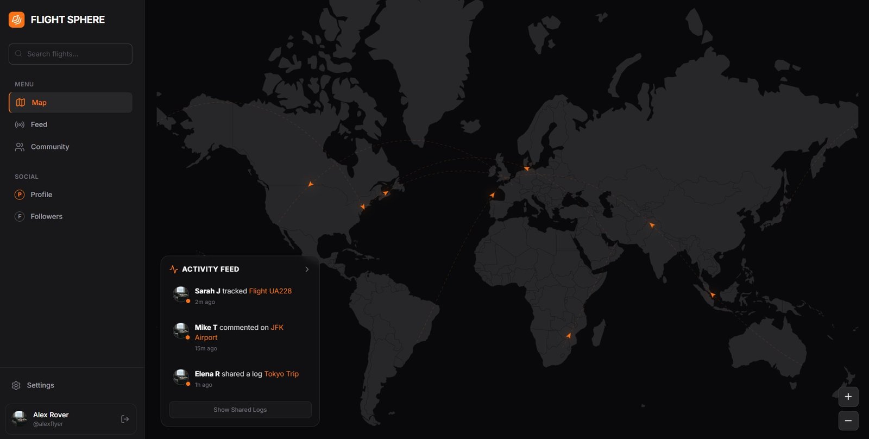Select the plane marker near Singapore

point(713,295)
